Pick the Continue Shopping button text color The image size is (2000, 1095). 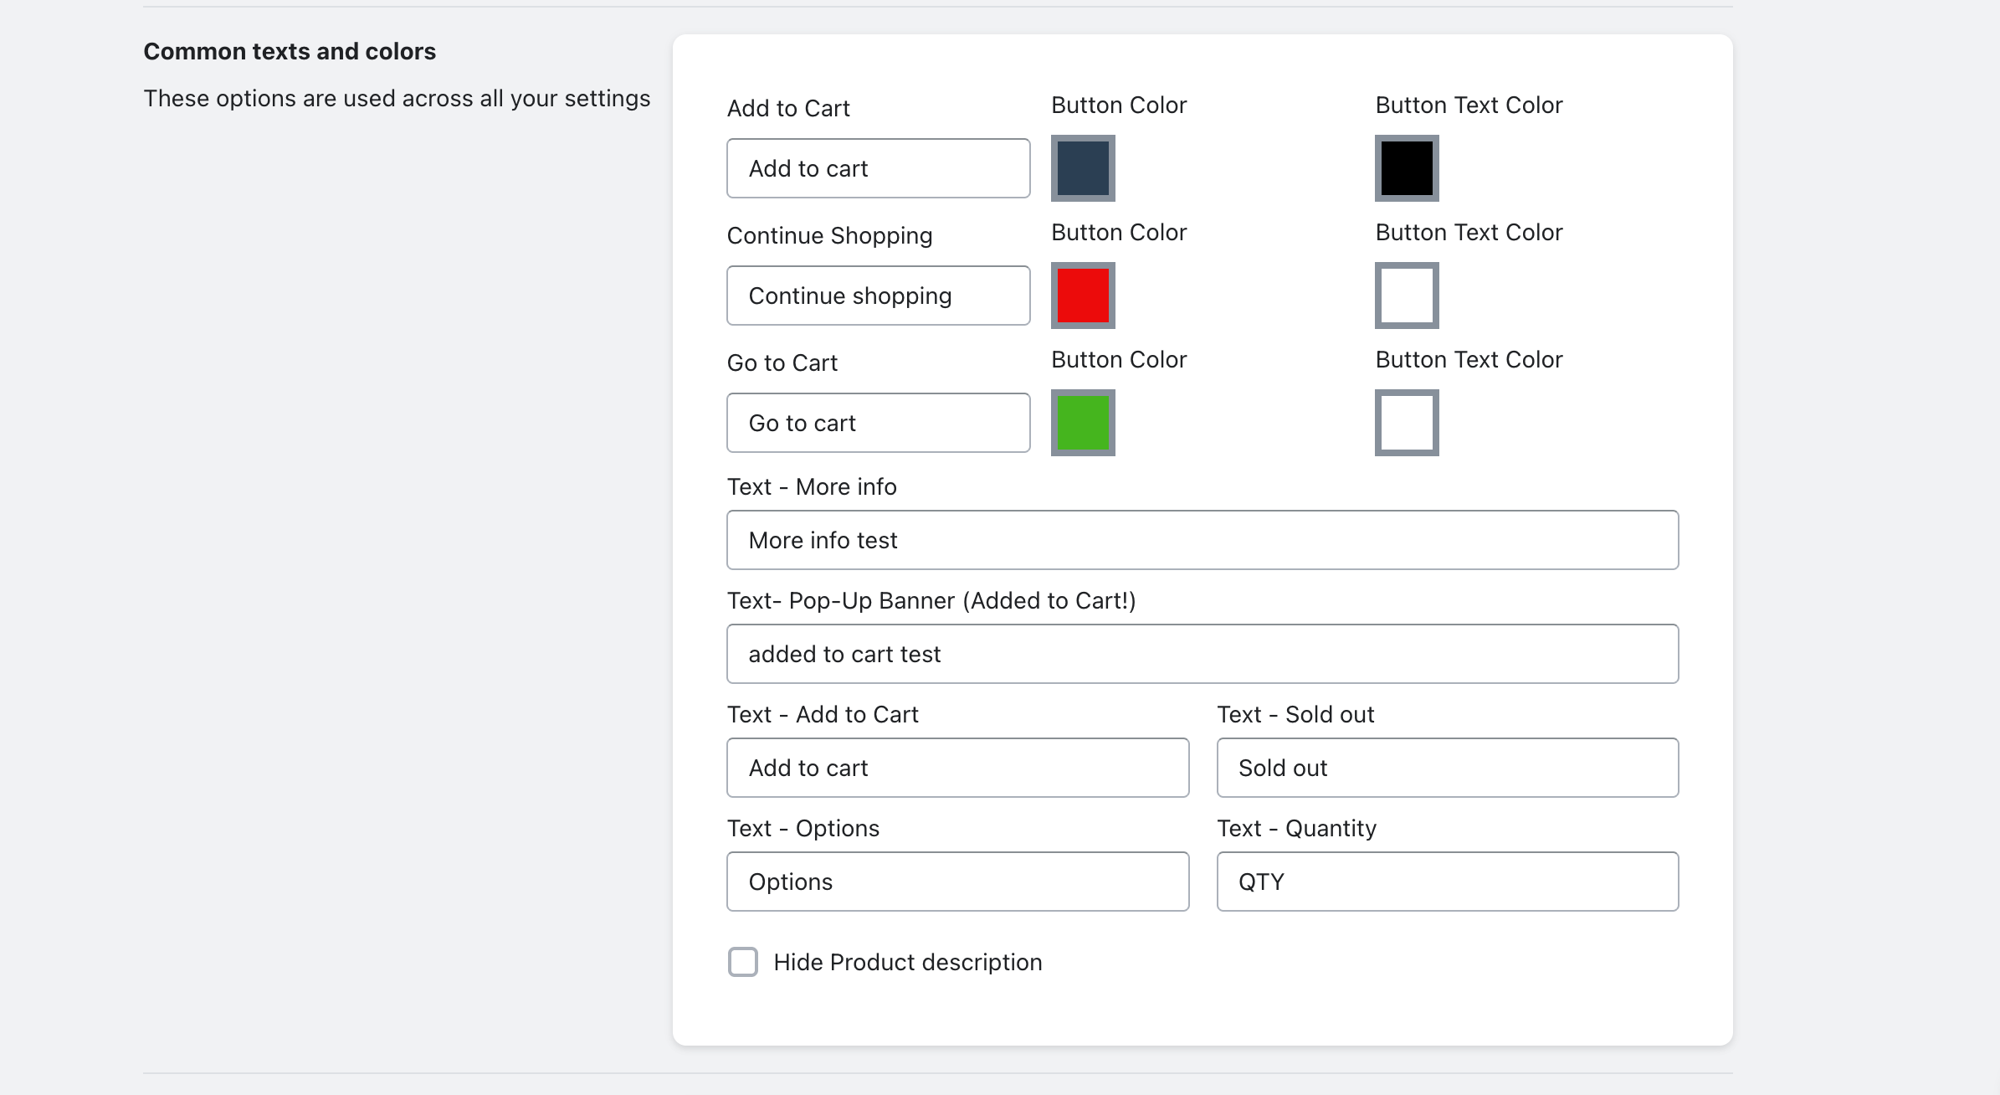(1407, 296)
